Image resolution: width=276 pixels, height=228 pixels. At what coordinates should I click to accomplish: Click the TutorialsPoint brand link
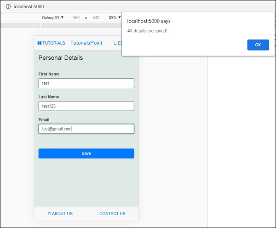86,43
